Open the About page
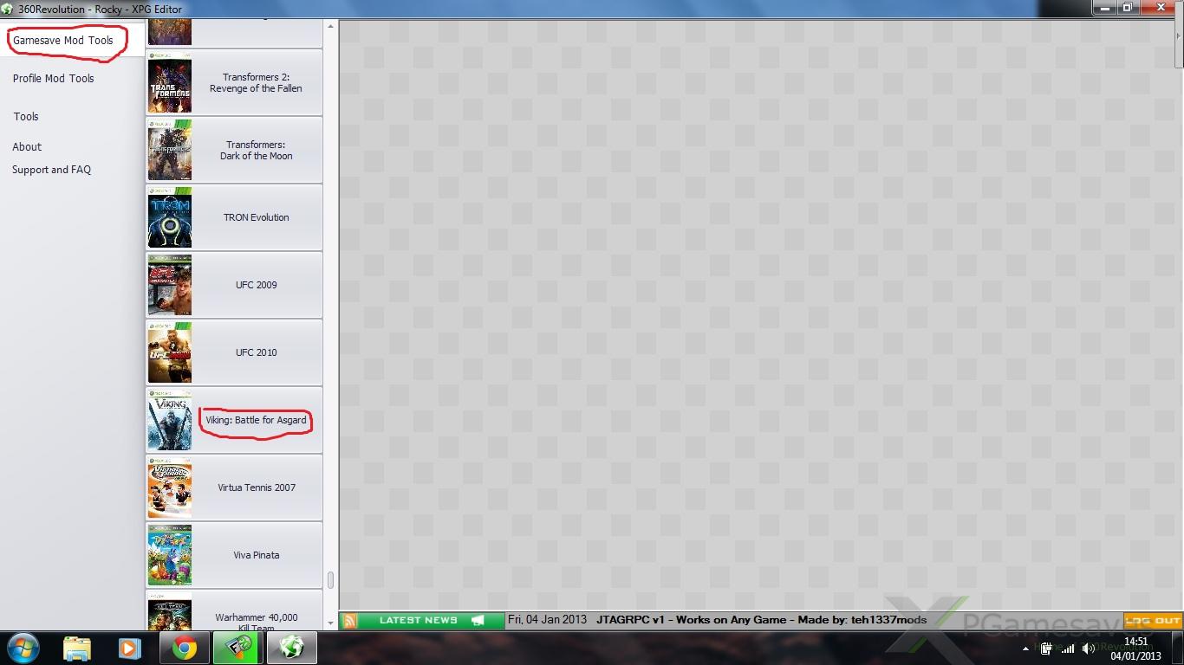Screen dimensions: 1184x665 pyautogui.click(x=27, y=146)
